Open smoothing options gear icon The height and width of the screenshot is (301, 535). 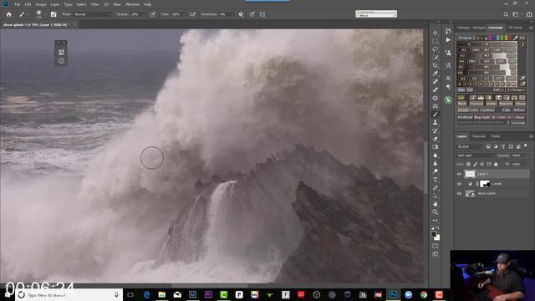pos(241,14)
